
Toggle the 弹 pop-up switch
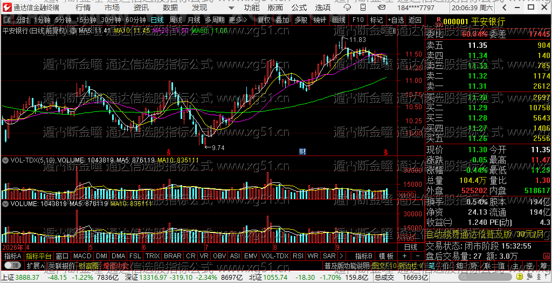click(12, 265)
